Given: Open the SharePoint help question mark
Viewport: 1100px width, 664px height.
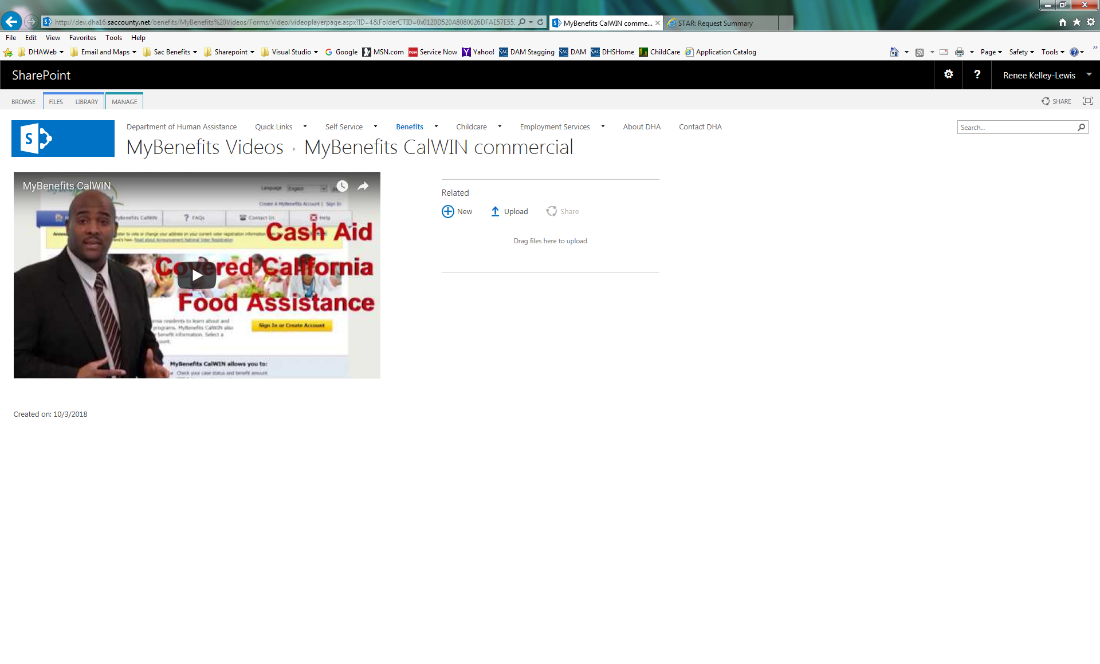Looking at the screenshot, I should click(x=977, y=74).
